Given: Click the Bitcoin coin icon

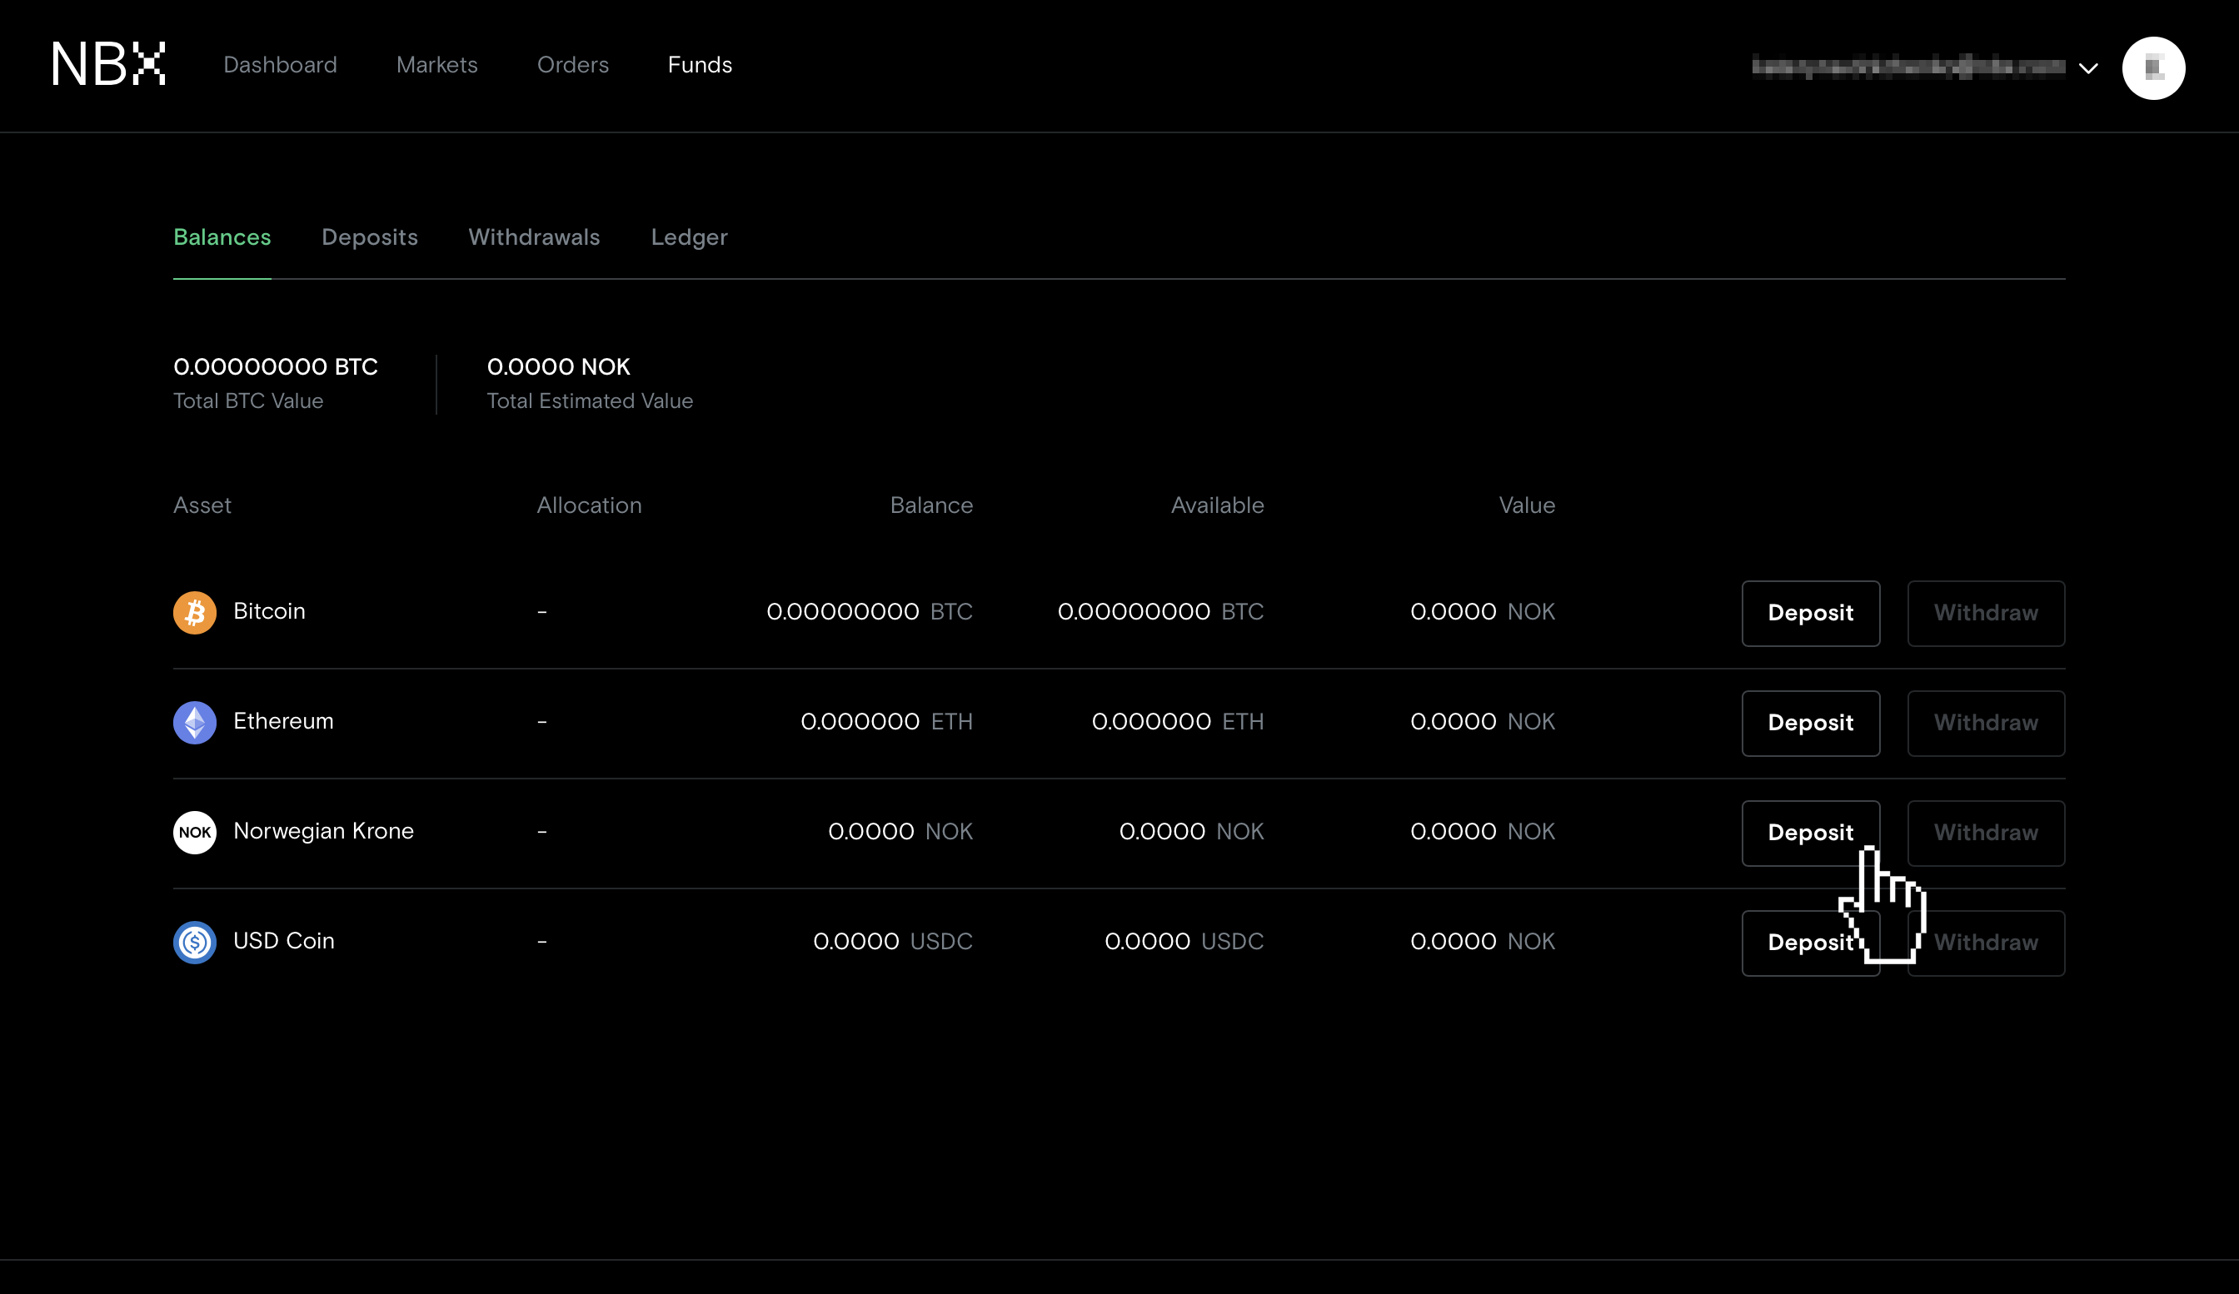Looking at the screenshot, I should (195, 612).
